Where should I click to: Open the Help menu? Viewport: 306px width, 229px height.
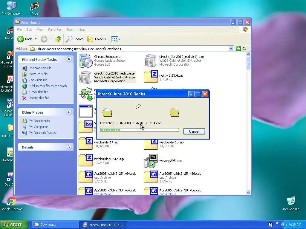pyautogui.click(x=82, y=30)
